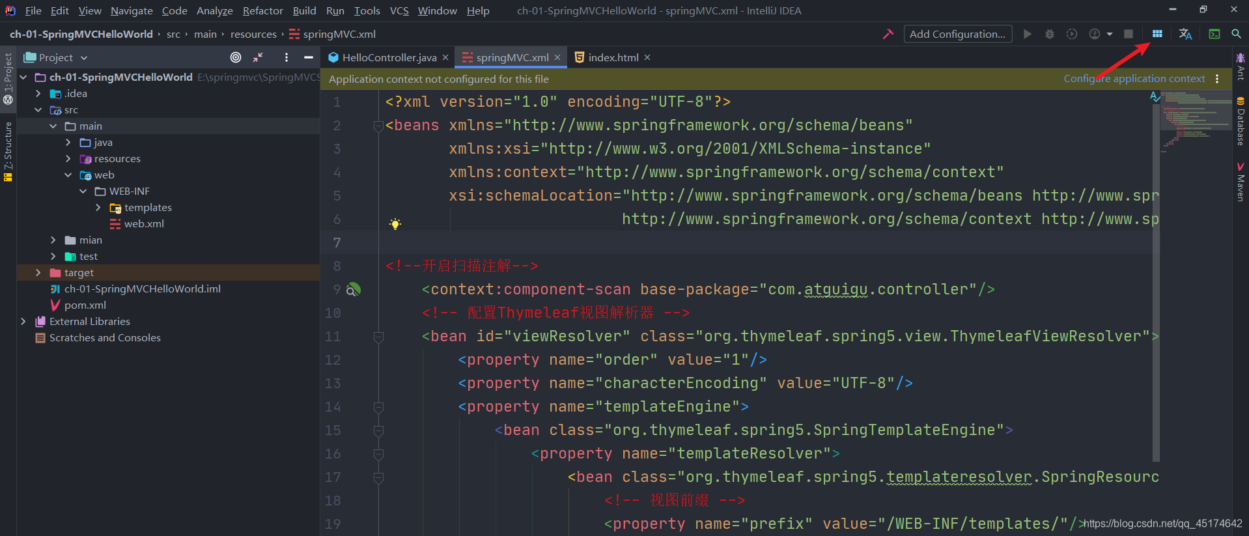This screenshot has height=536, width=1249.
Task: Collapse the src folder
Action: pyautogui.click(x=38, y=109)
